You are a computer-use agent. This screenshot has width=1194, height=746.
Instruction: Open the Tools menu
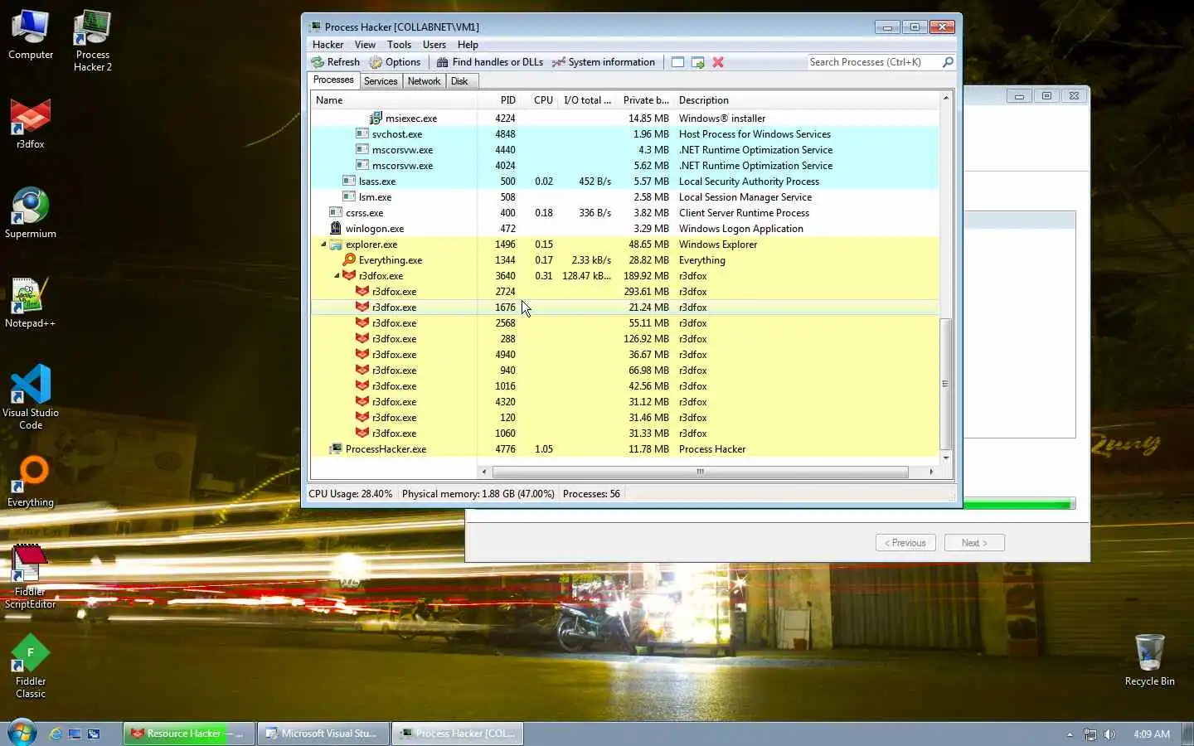tap(399, 45)
